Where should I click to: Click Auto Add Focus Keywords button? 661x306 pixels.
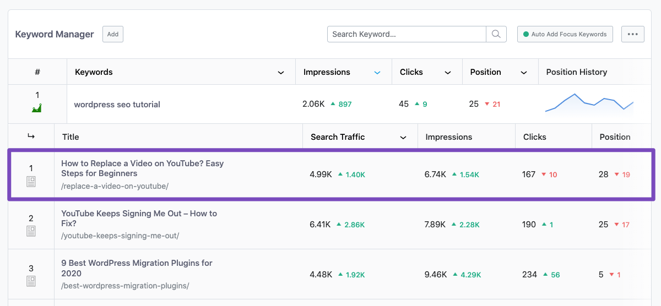(565, 34)
